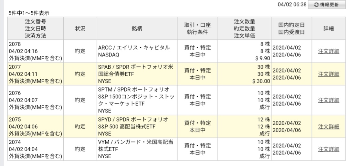349x166 pixels.
Task: Click the 取引・口座 執行条件 header
Action: click(x=197, y=28)
